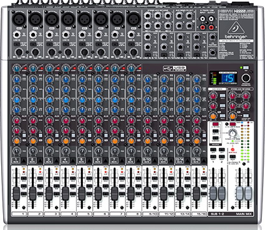
Task: Toggle channel 8 MAIN routing button
Action: click(138, 194)
